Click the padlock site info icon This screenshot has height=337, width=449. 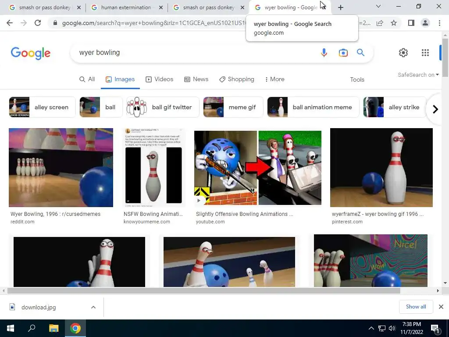tap(55, 23)
